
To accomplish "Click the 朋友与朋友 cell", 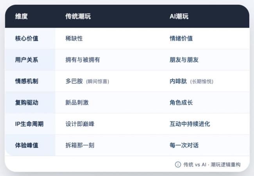I will [x=184, y=60].
